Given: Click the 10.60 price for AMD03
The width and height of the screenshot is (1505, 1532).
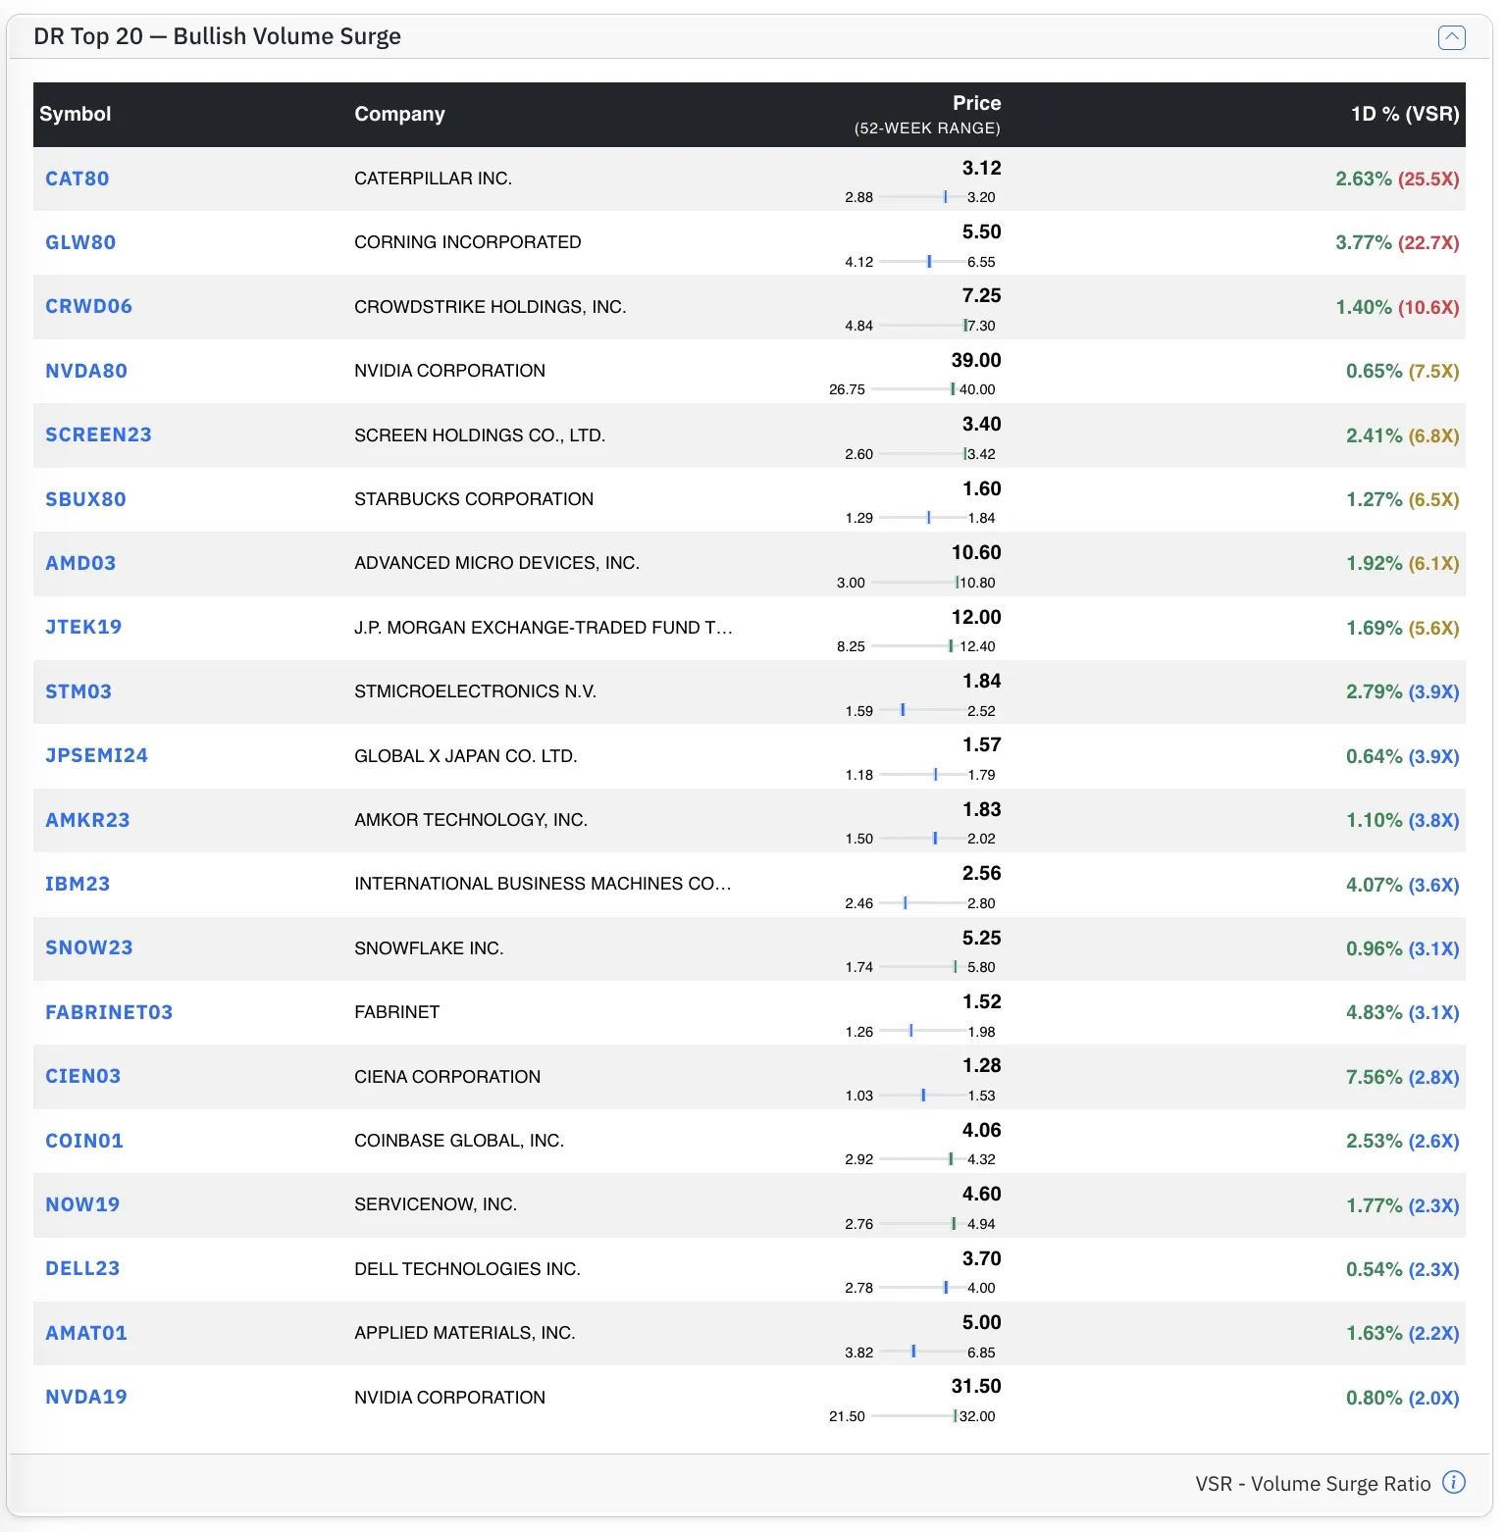Looking at the screenshot, I should (976, 552).
